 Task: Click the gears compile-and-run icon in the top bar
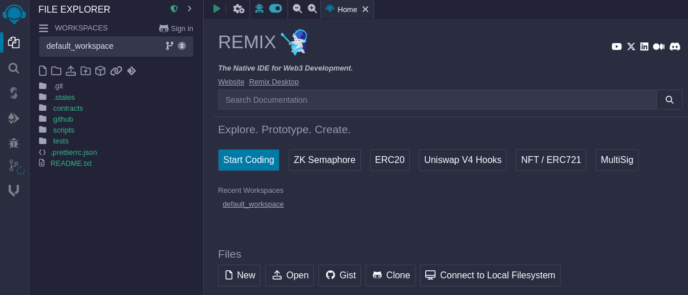tap(238, 9)
